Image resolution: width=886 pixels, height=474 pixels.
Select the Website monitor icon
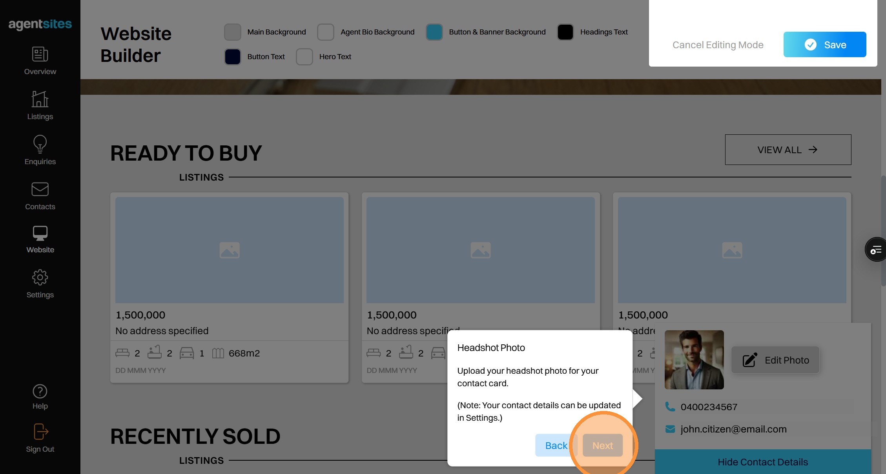coord(40,233)
